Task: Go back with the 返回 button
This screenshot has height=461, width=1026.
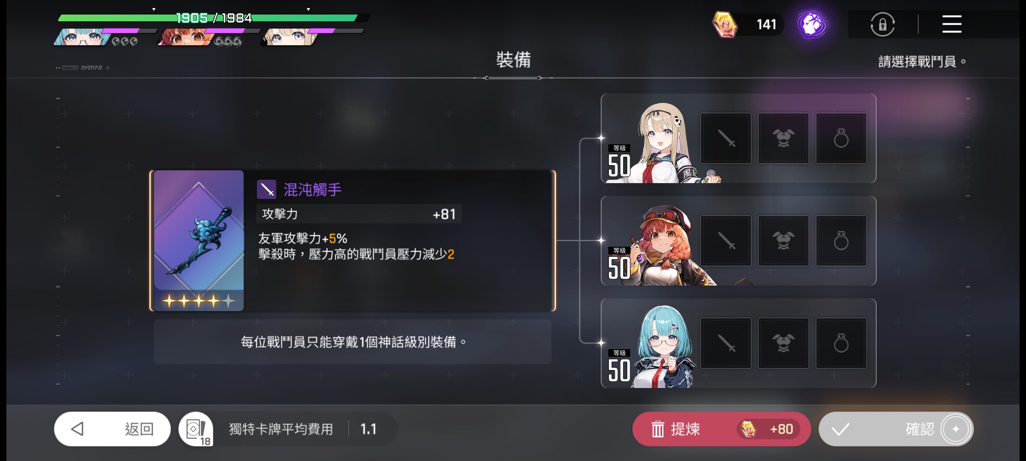Action: tap(112, 429)
